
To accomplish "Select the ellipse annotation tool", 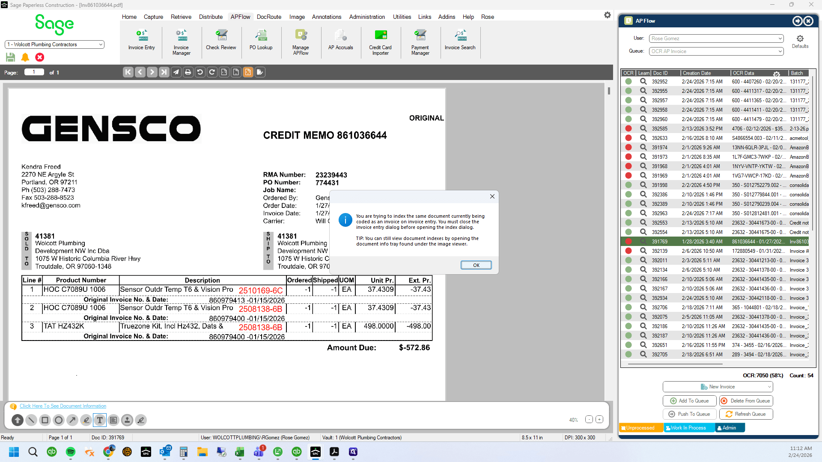I will pyautogui.click(x=59, y=420).
